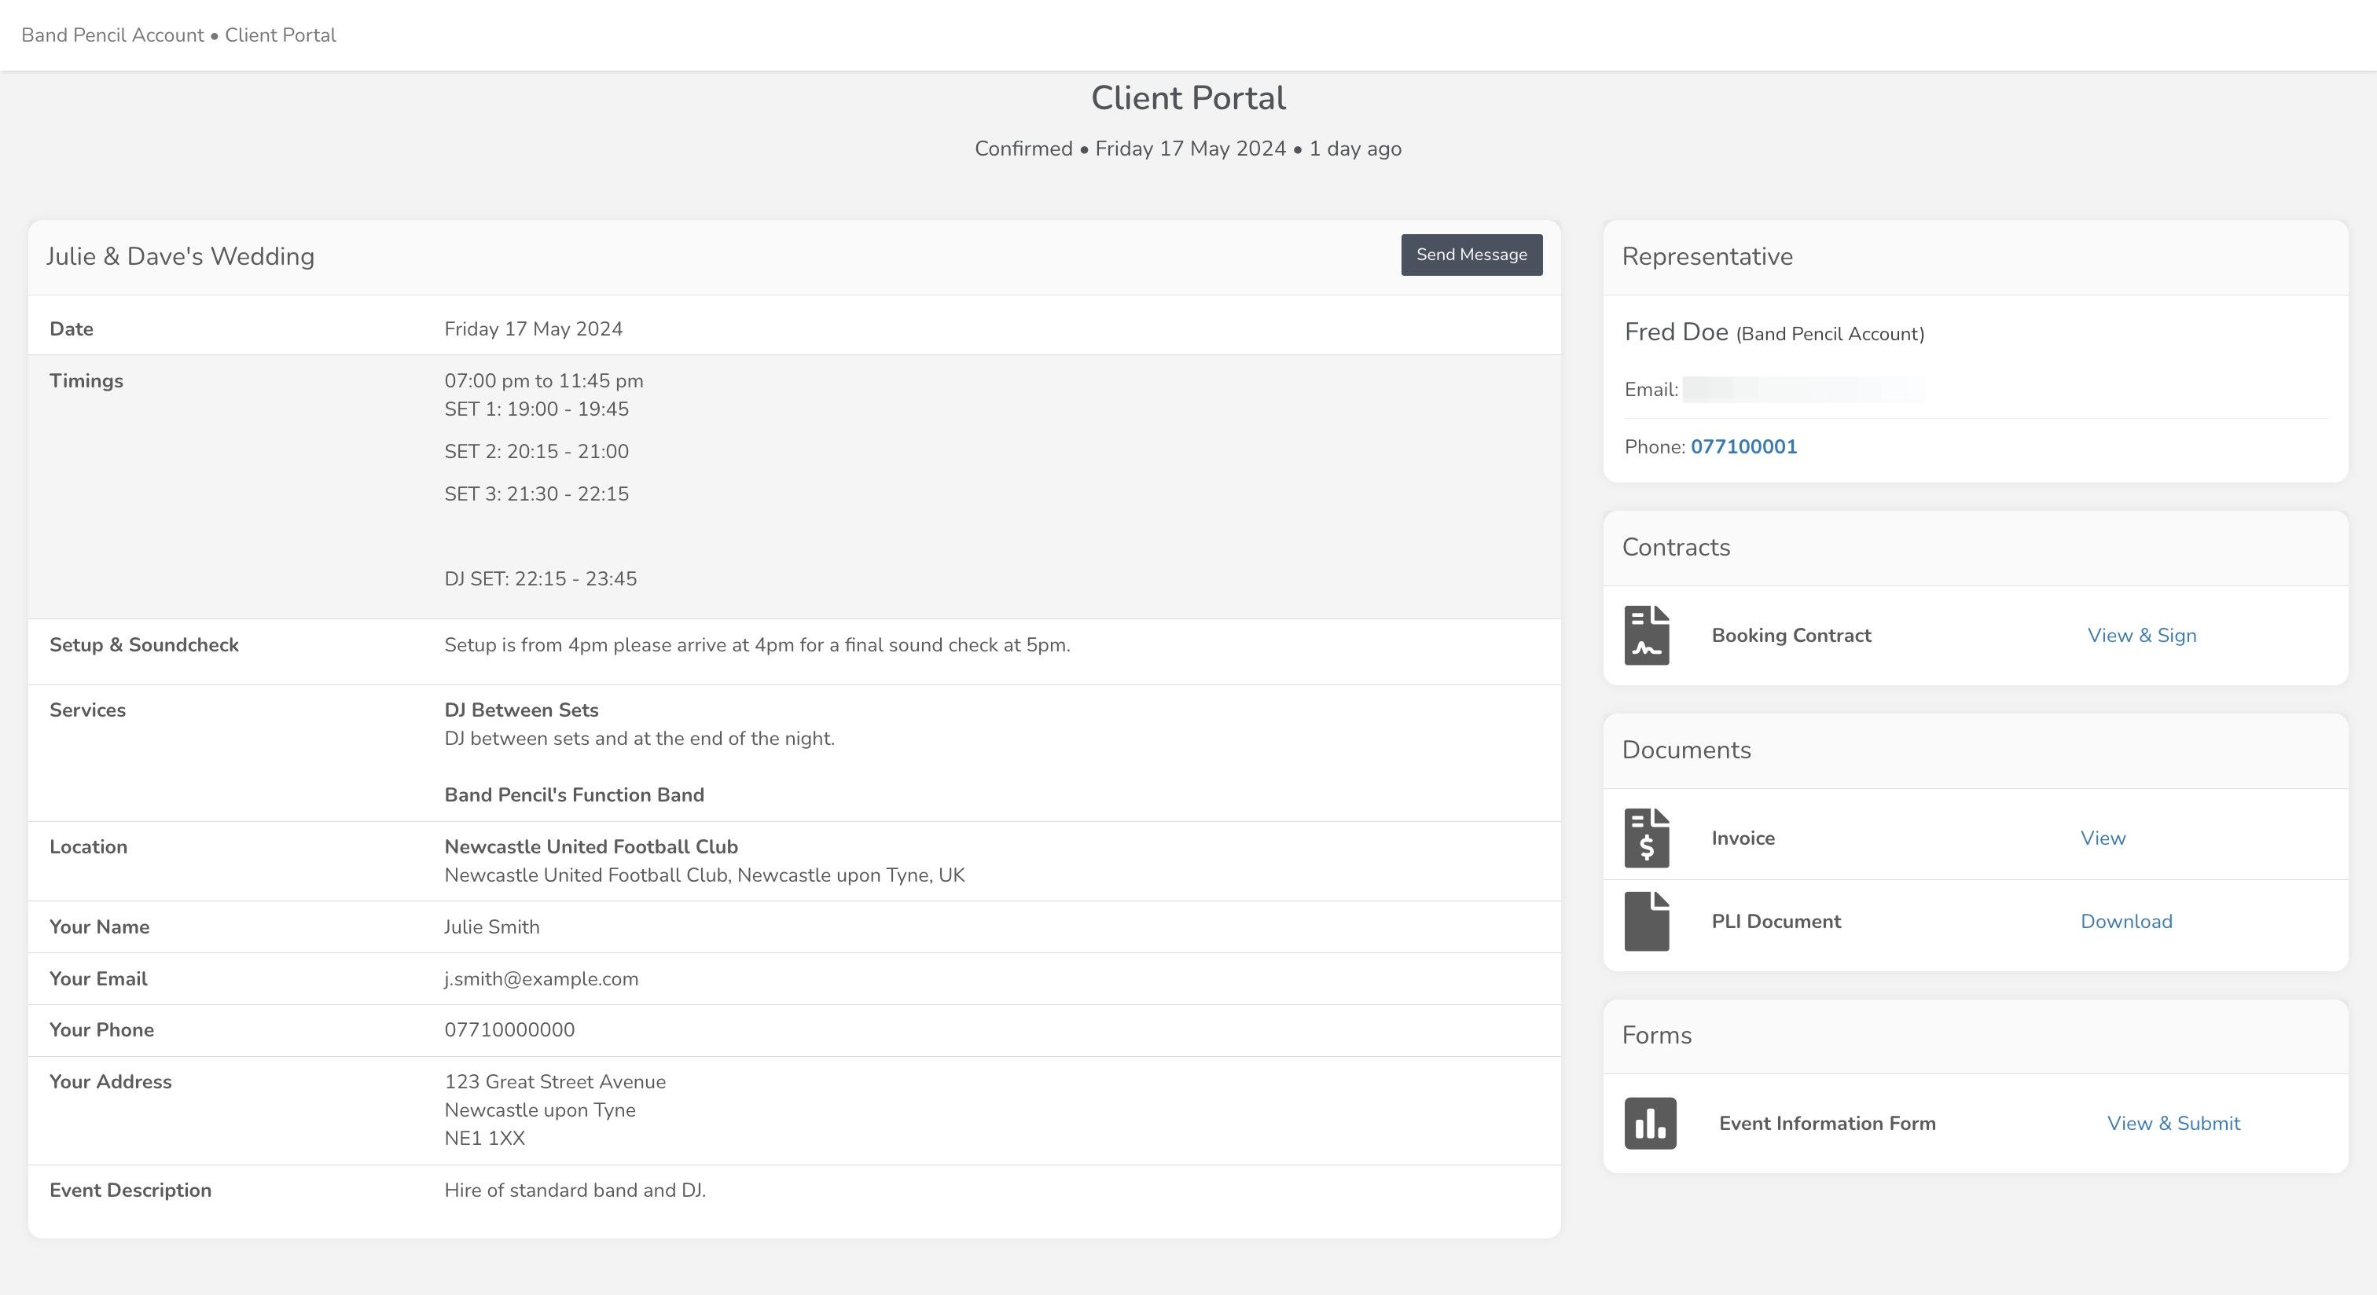2377x1295 pixels.
Task: Click the Event Description row label
Action: click(130, 1190)
